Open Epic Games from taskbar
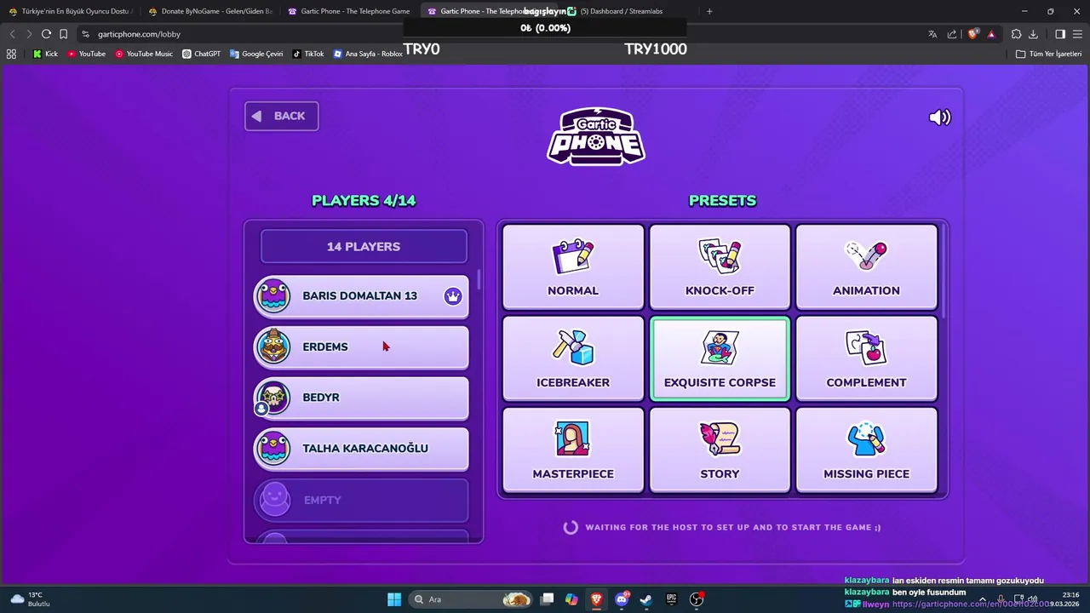 pos(671,599)
